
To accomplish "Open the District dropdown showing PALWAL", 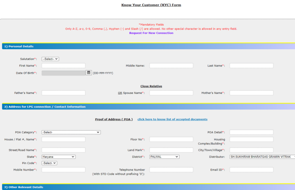I will [164, 157].
